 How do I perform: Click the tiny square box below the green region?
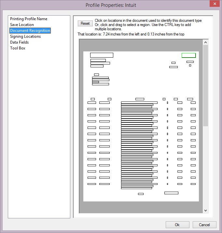(x=190, y=65)
